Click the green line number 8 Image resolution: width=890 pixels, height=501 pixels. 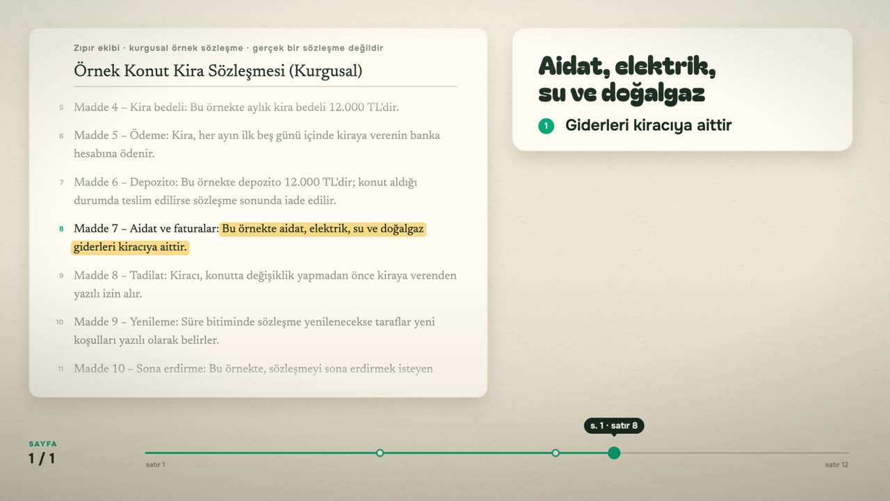pyautogui.click(x=61, y=229)
